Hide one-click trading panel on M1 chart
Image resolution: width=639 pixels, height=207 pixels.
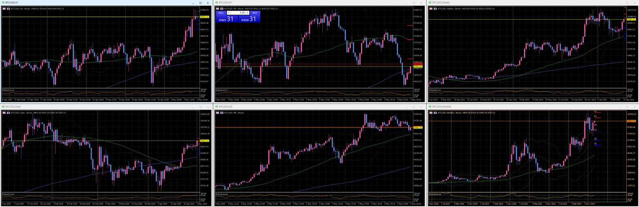(x=218, y=9)
